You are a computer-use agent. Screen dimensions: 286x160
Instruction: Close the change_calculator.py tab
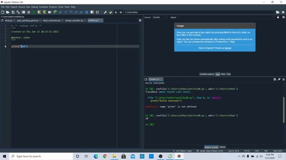pos(85,20)
